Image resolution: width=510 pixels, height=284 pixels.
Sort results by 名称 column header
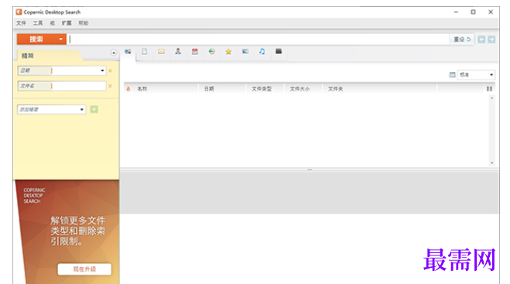(x=142, y=89)
